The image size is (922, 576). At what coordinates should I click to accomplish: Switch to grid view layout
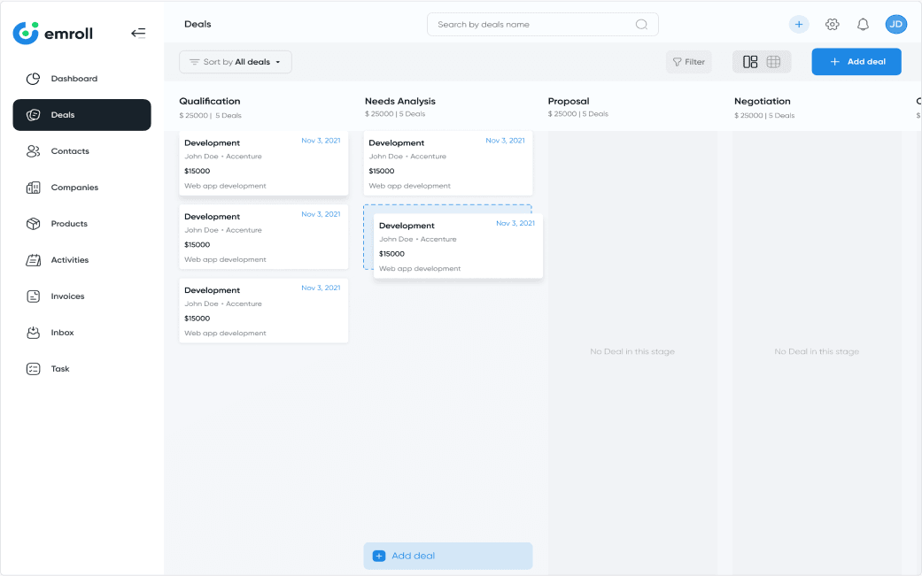coord(773,61)
